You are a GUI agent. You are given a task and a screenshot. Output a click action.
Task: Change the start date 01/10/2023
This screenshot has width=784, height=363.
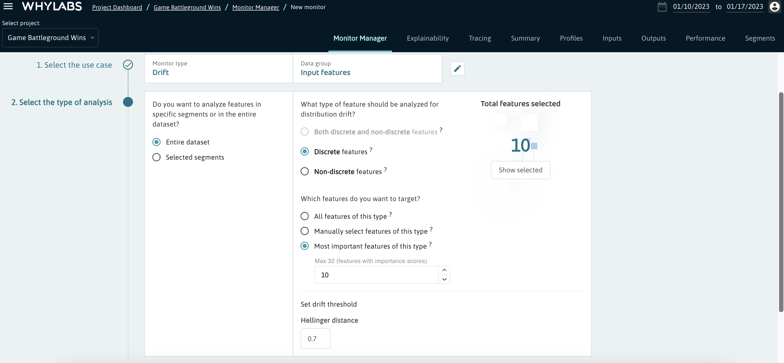(x=691, y=6)
